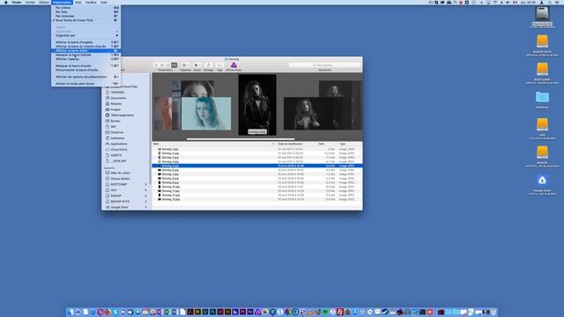Move the Cover Flow horizontal scrollbar
The image size is (564, 317).
click(x=241, y=139)
